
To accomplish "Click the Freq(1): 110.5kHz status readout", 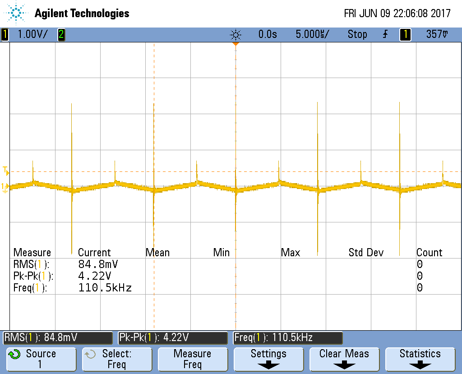I will coord(288,337).
